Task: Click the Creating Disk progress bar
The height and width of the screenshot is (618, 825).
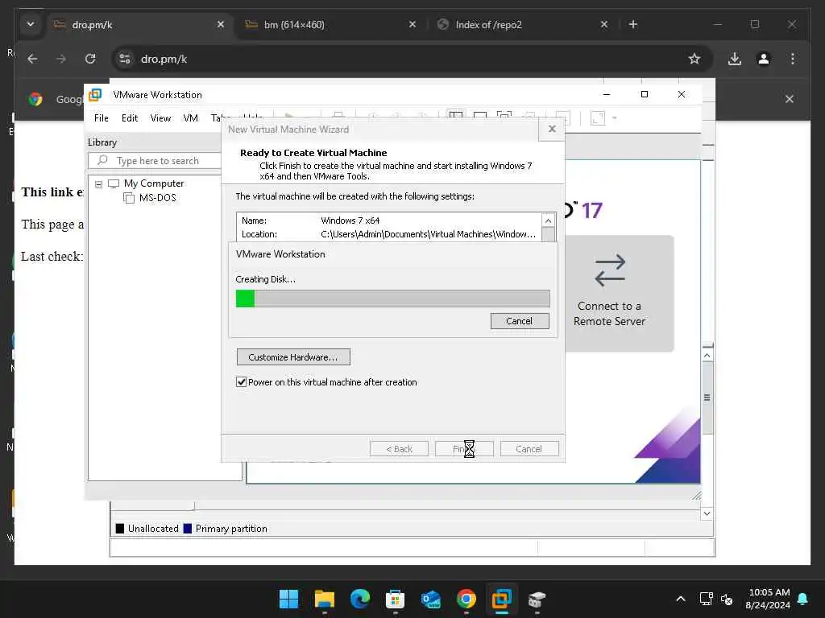Action: (392, 299)
